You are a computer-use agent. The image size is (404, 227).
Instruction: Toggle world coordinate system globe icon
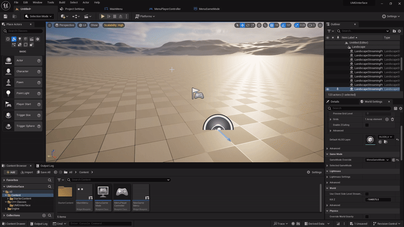259,25
